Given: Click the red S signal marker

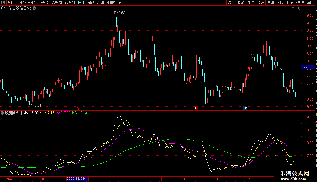Looking at the screenshot, I should coord(78,109).
